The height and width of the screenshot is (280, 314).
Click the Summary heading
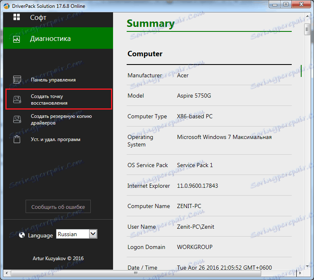(x=151, y=24)
